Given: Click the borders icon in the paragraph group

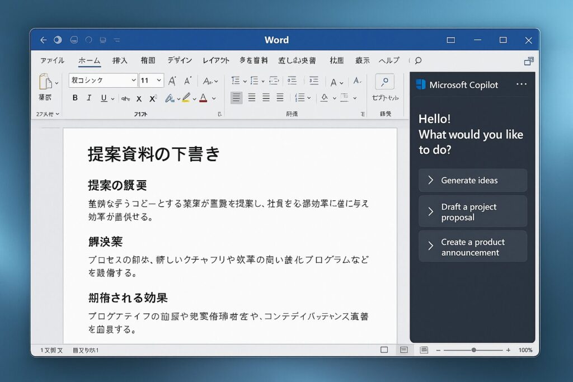Looking at the screenshot, I should tap(344, 97).
